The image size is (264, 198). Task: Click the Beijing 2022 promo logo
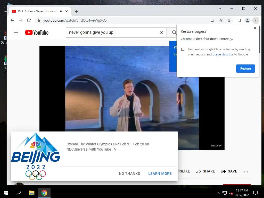coord(36,156)
